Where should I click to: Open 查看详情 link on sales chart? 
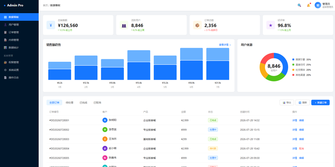coord(225,45)
